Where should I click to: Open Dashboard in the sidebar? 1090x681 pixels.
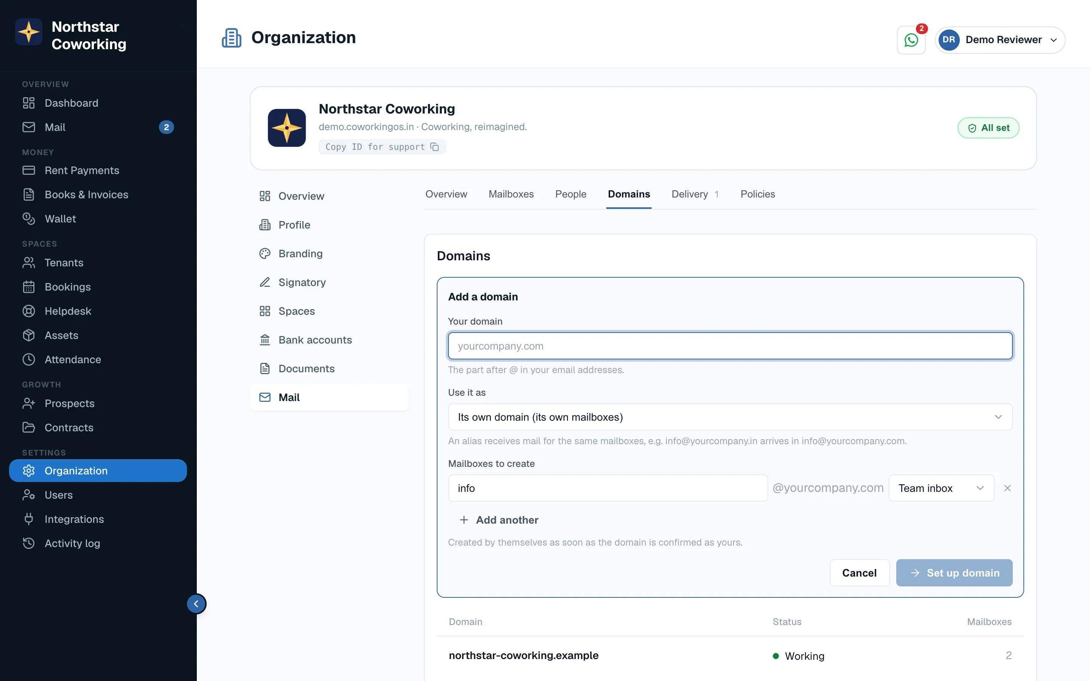pos(98,103)
